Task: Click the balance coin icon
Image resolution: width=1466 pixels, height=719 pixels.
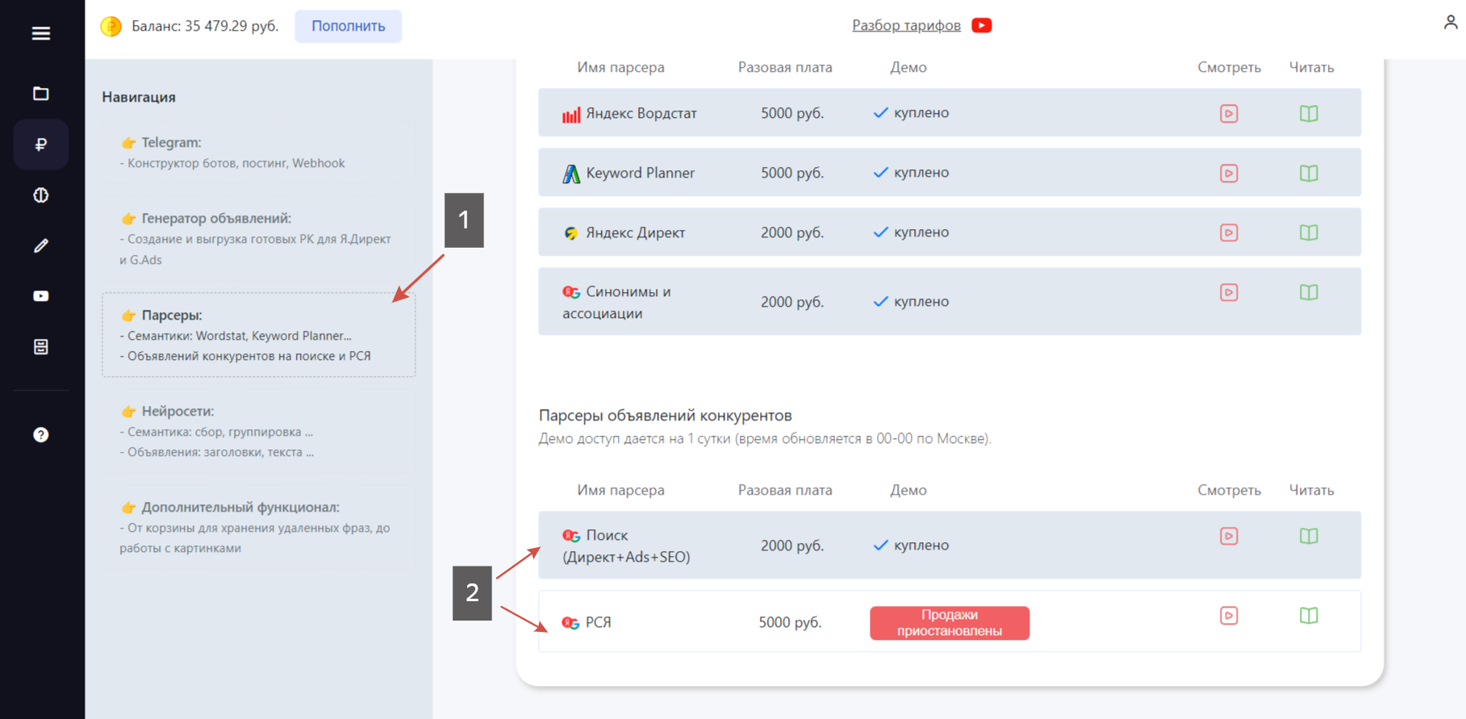Action: 111,27
